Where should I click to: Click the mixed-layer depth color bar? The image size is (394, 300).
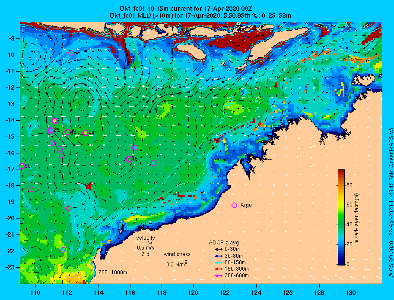point(341,217)
